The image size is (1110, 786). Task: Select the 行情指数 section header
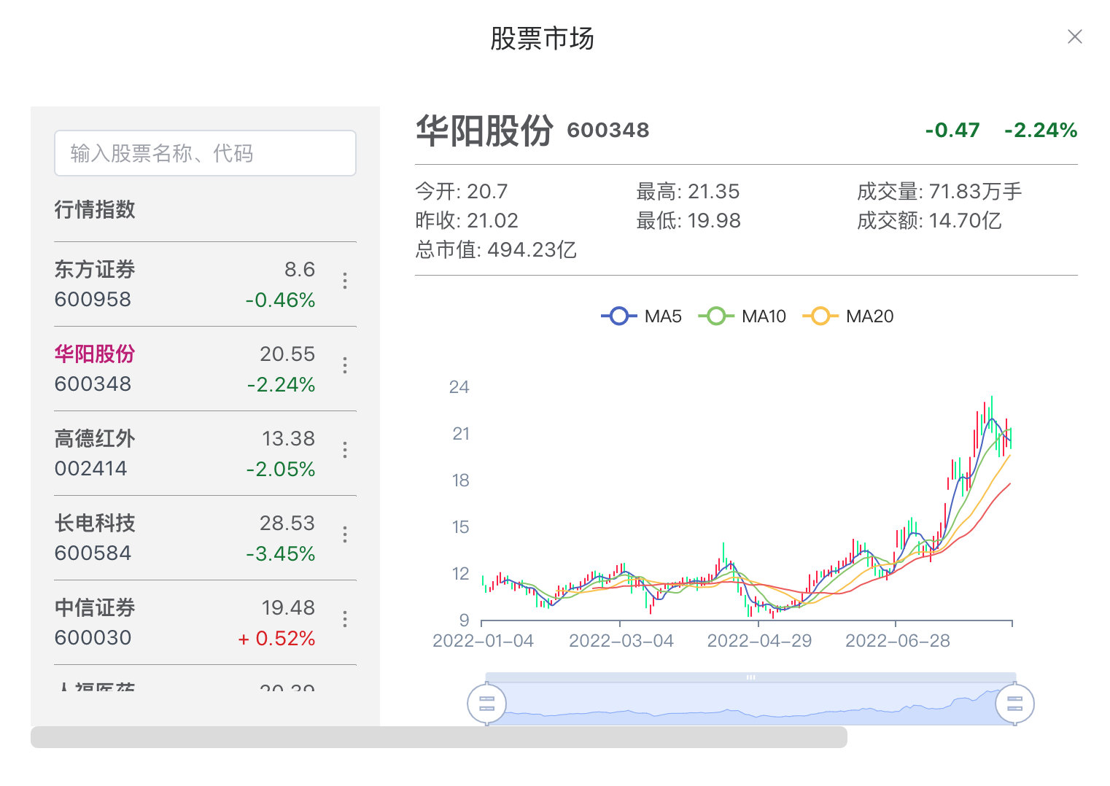pyautogui.click(x=96, y=210)
